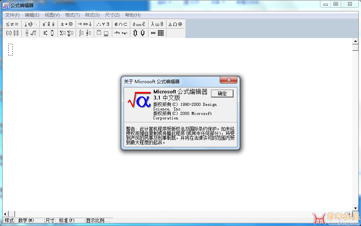
Task: Open the 帮助(H) menu
Action: 133,15
